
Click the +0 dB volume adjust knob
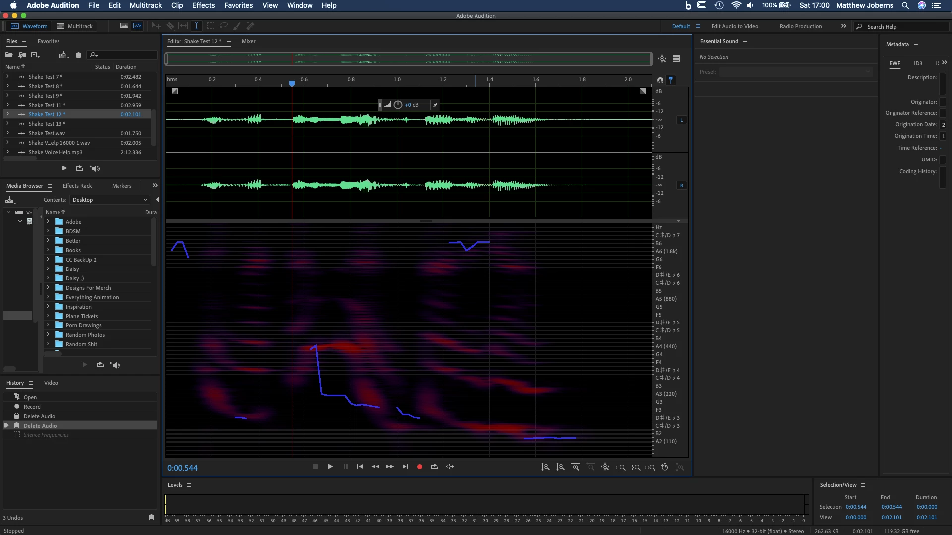coord(398,105)
